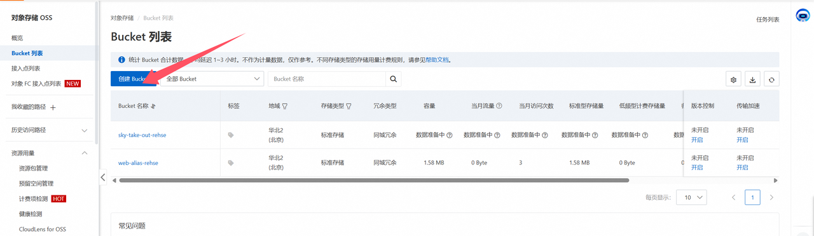Image resolution: width=814 pixels, height=236 pixels.
Task: Help icon beside sky-take-out-rehse 当月访问次数 数据准备中
Action: point(545,135)
